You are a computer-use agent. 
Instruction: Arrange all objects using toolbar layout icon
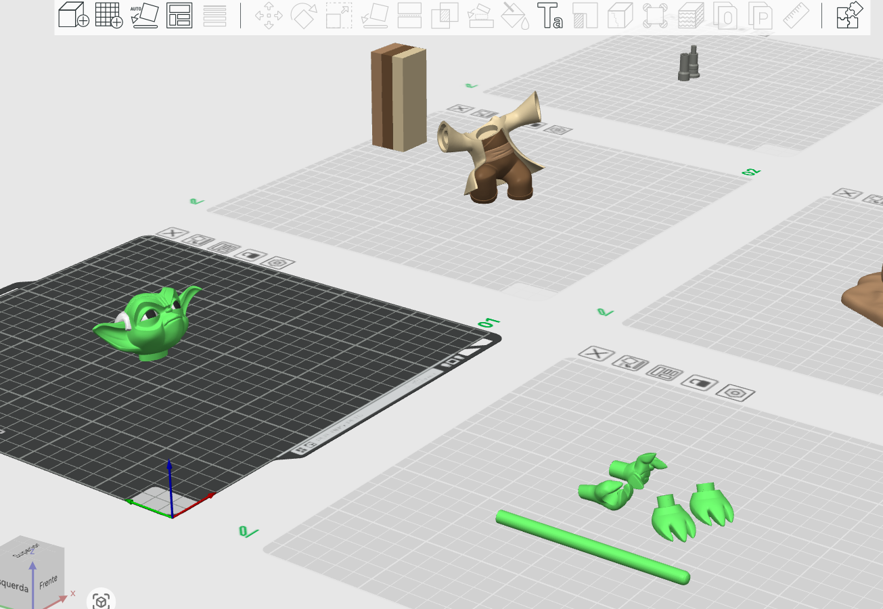(179, 16)
